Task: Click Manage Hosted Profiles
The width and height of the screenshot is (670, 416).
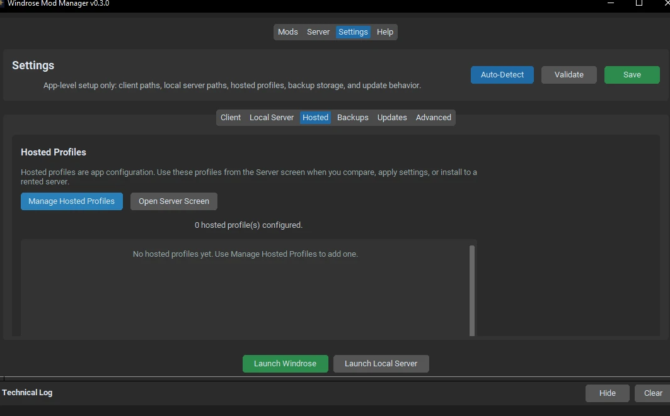Action: coord(72,201)
